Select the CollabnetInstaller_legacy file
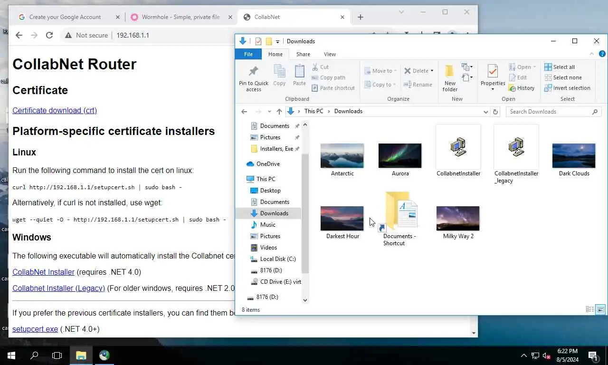This screenshot has width=608, height=365. click(x=516, y=154)
